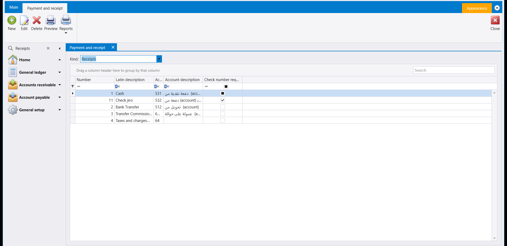Click the grid scrollbar up arrow

coord(494,93)
